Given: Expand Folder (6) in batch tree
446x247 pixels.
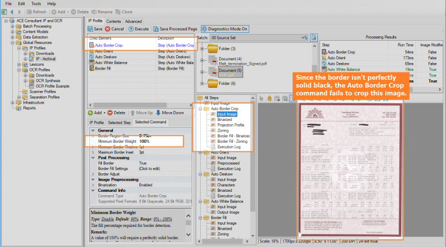Looking at the screenshot, I should 202,84.
